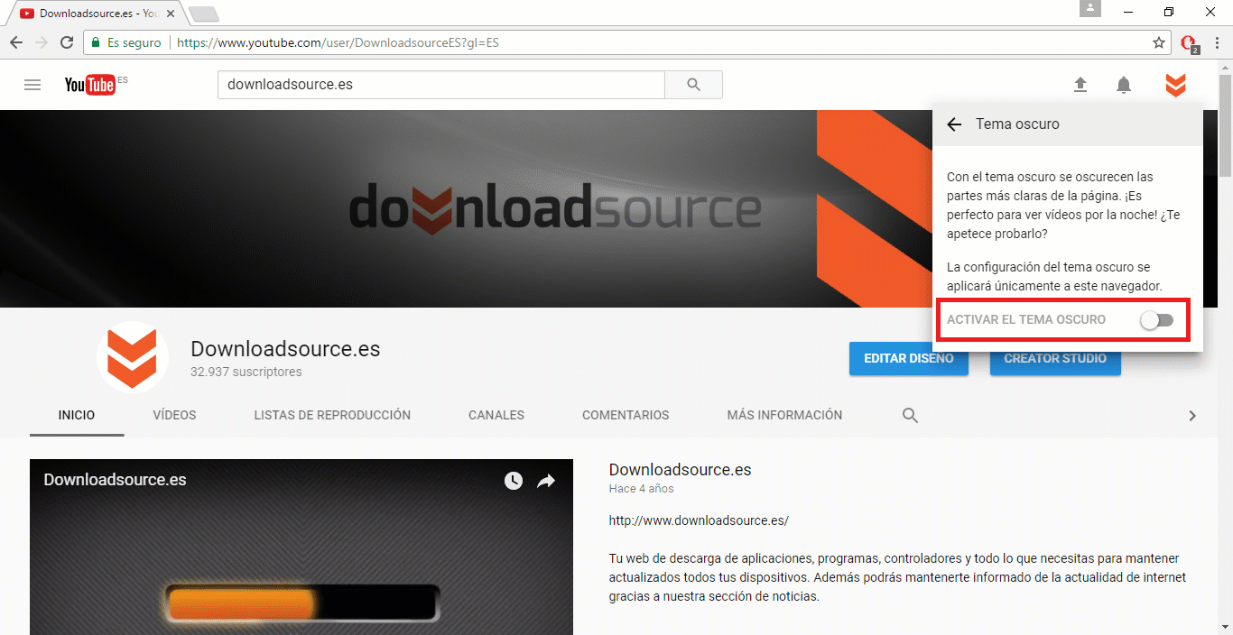Image resolution: width=1233 pixels, height=635 pixels.
Task: Switch to COMENTARIOS tab
Action: point(626,415)
